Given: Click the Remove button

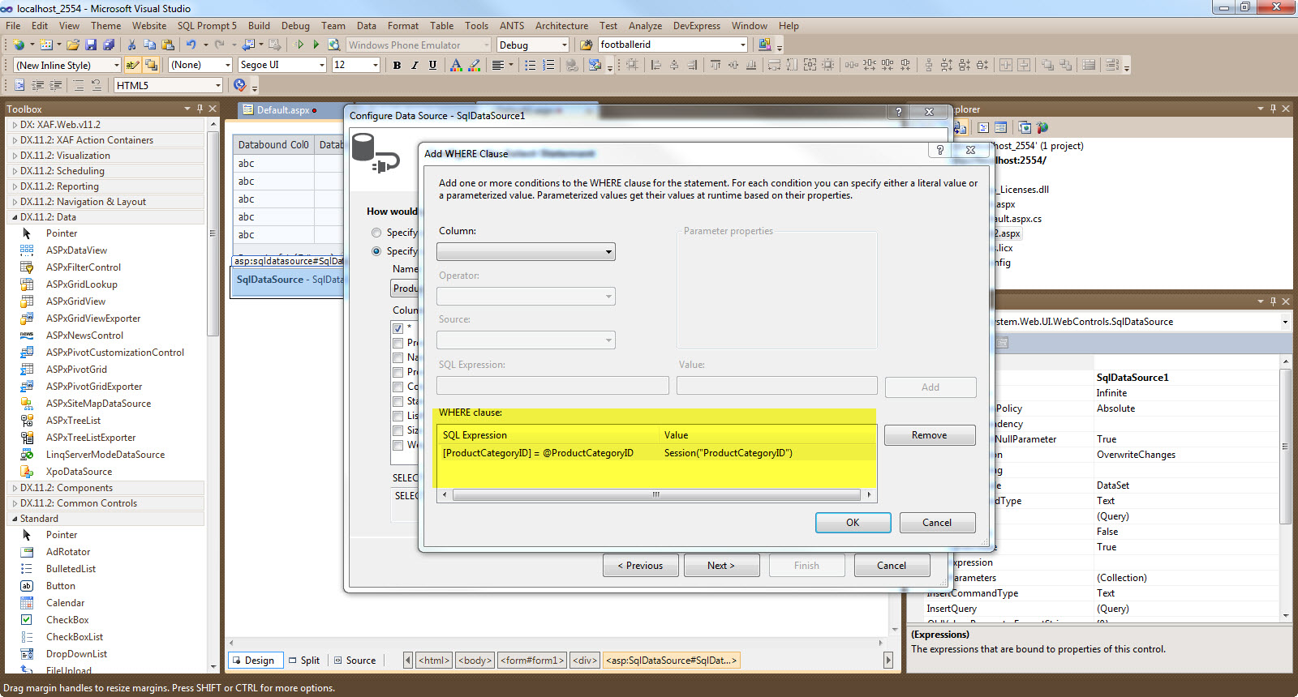Looking at the screenshot, I should coord(930,435).
